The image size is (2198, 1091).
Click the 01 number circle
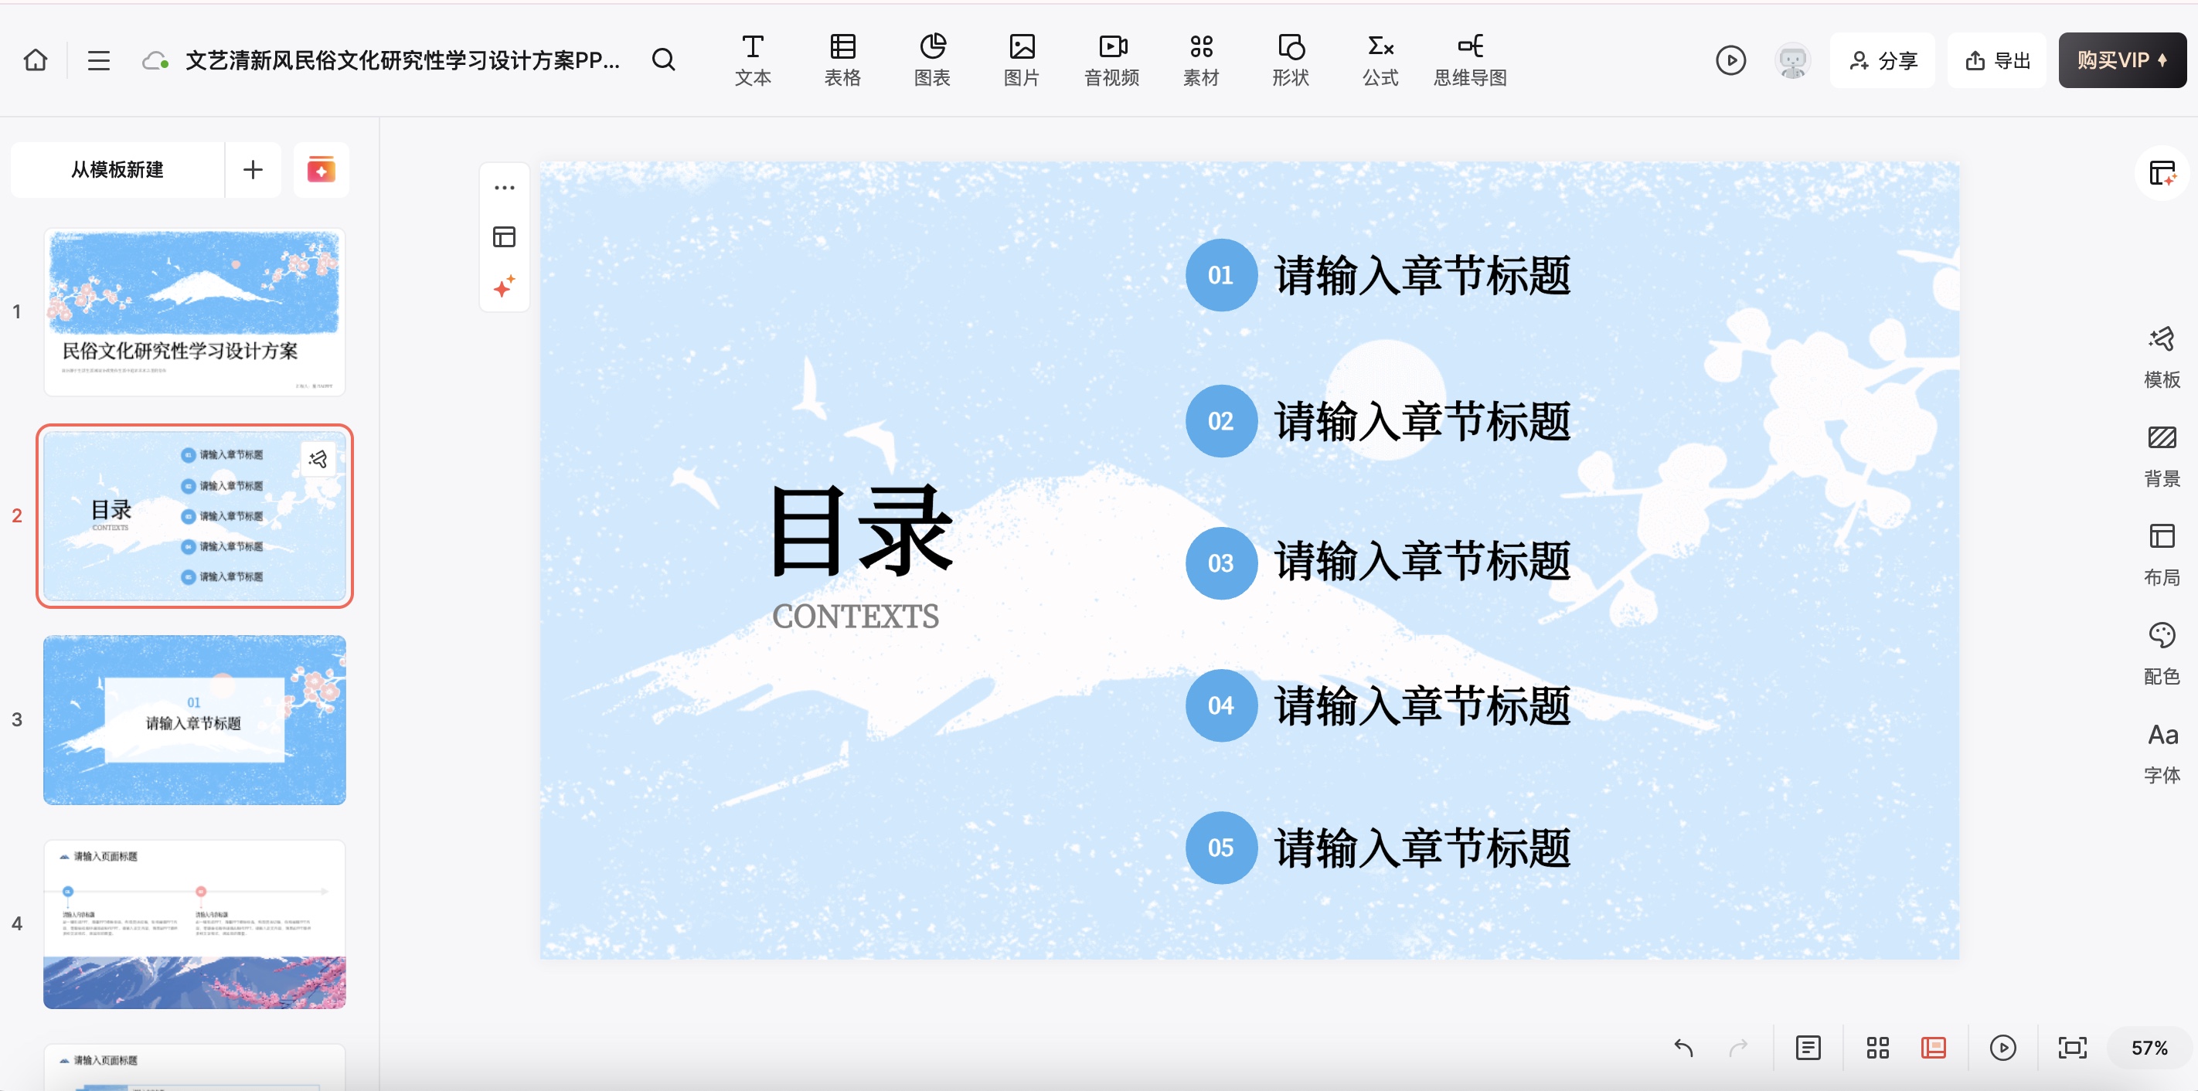coord(1221,274)
